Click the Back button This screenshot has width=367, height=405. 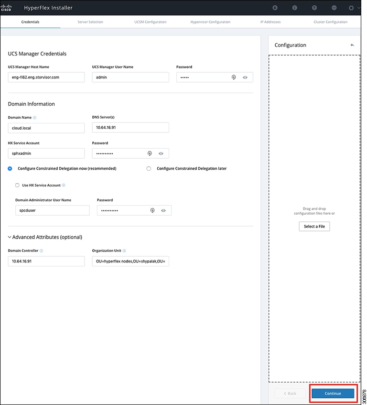tap(290, 394)
